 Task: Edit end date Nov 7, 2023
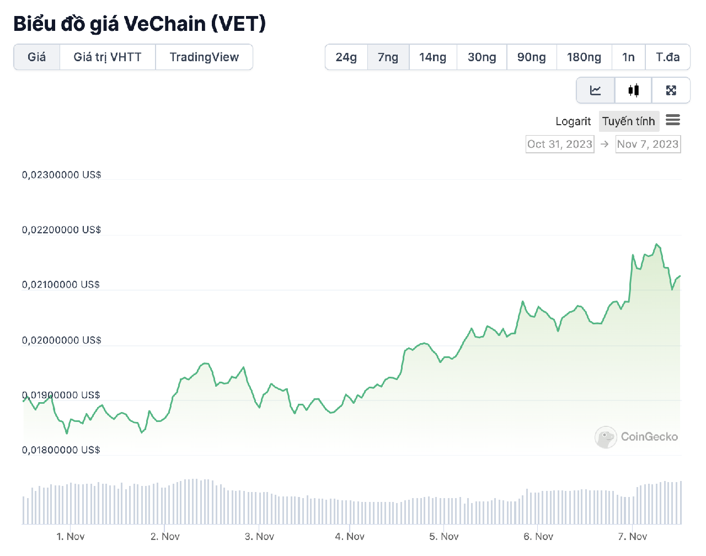pyautogui.click(x=648, y=144)
